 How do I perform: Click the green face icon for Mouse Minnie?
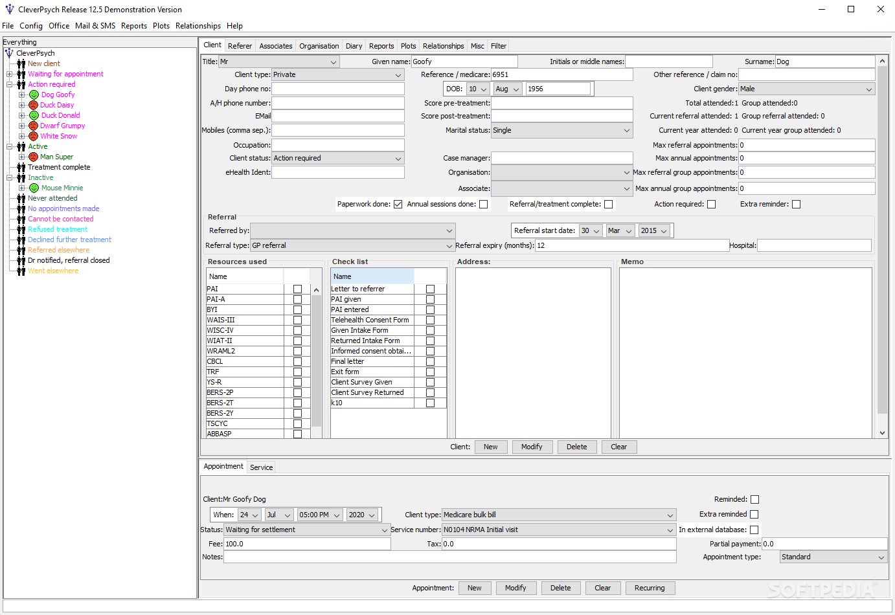34,188
